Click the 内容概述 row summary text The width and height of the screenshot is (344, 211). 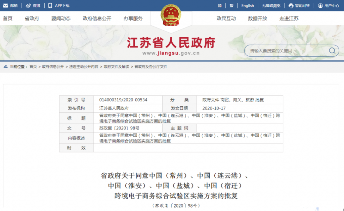[x=189, y=138]
